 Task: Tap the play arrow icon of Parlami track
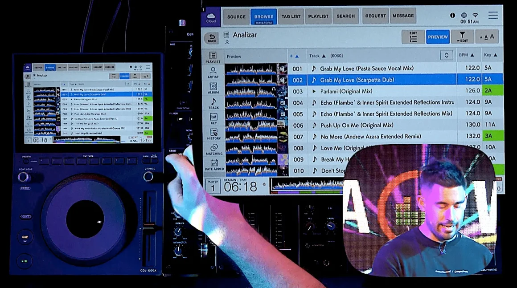pyautogui.click(x=314, y=91)
